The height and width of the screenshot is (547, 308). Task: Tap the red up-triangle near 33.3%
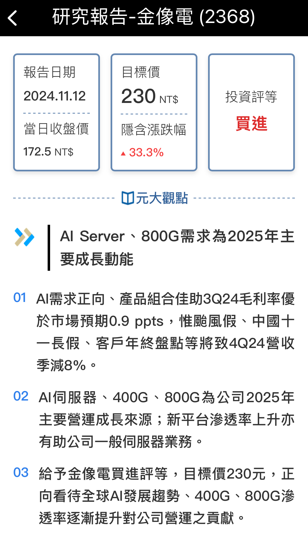pos(123,153)
